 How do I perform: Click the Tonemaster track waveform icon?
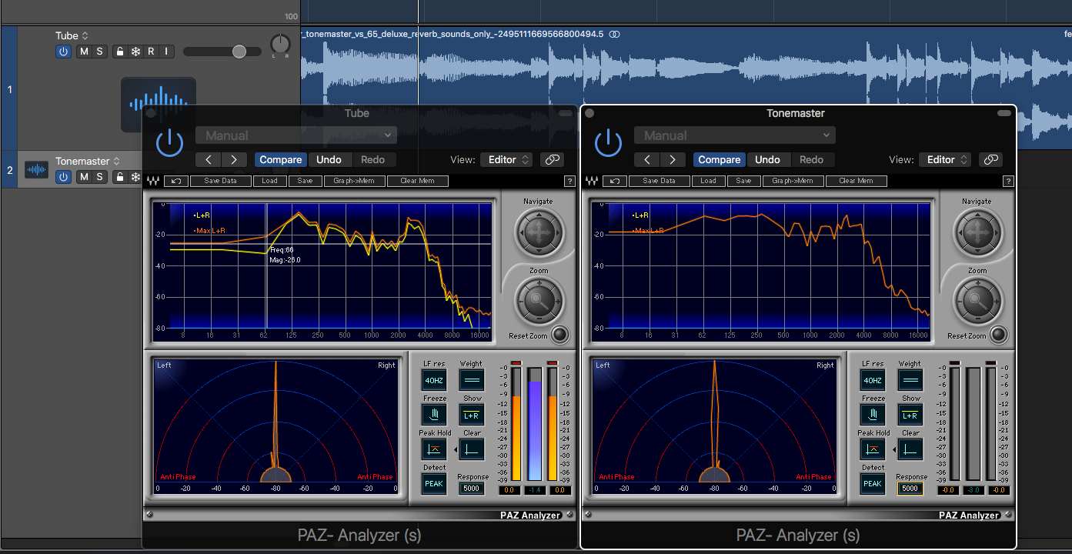[x=36, y=170]
